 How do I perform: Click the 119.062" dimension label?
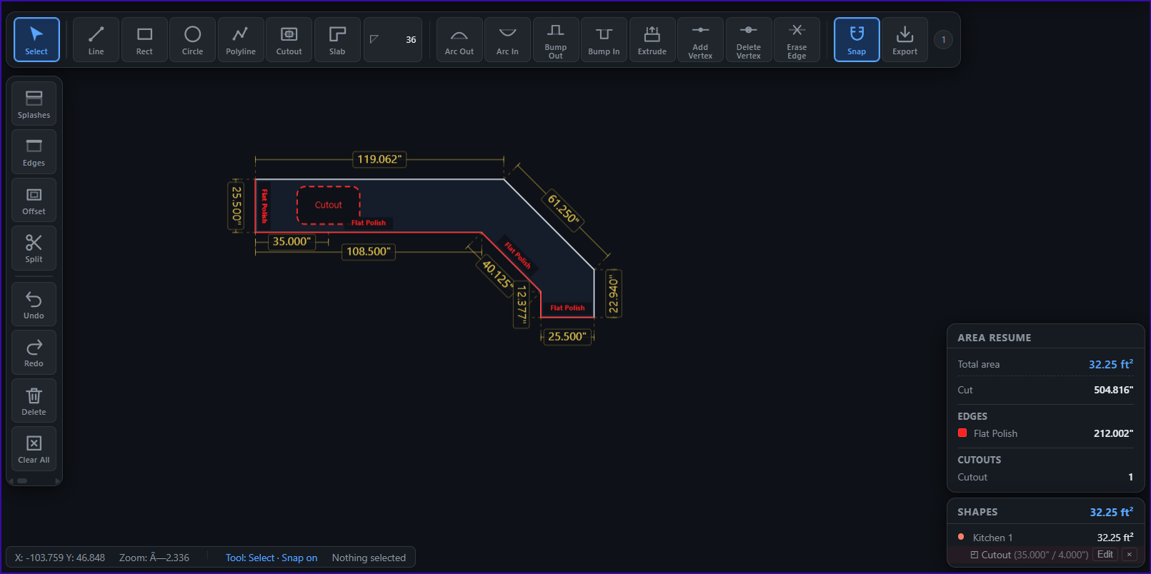(x=379, y=159)
